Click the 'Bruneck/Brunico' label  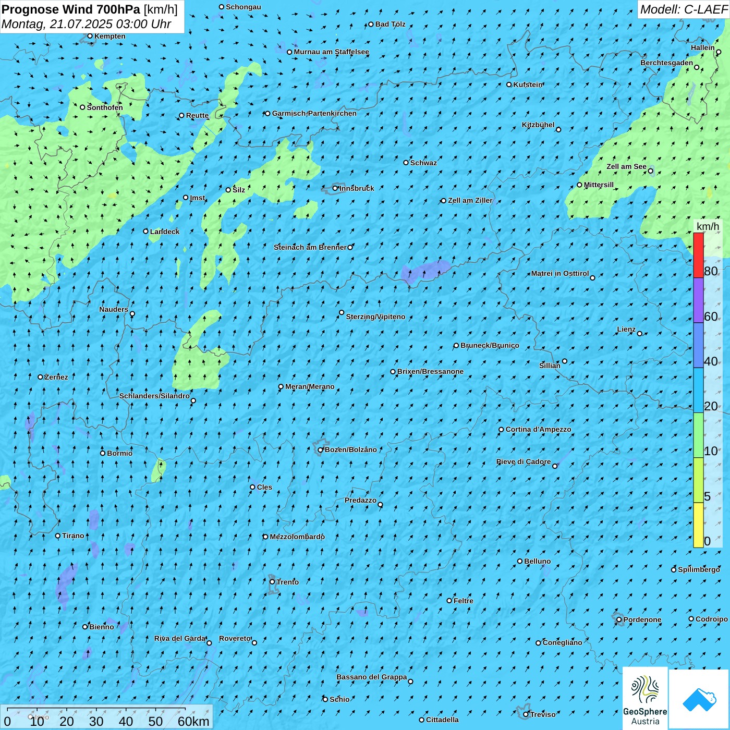click(490, 345)
